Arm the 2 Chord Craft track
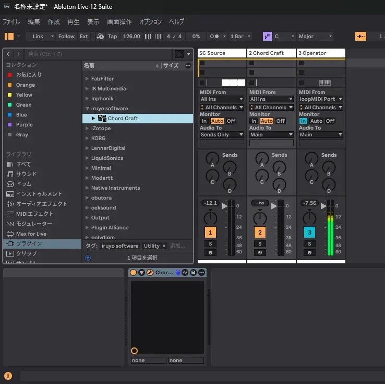Screen dimensions: 385x384 [x=260, y=252]
